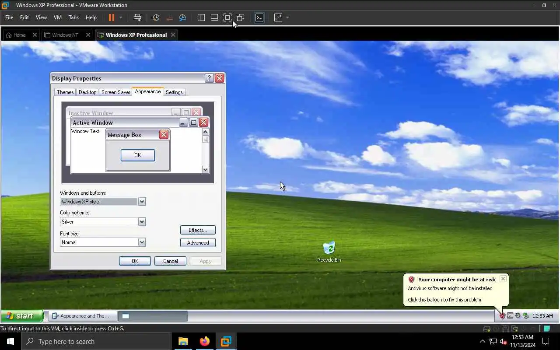This screenshot has height=350, width=560.
Task: Open the stretch guest dropdown arrow
Action: point(287,17)
